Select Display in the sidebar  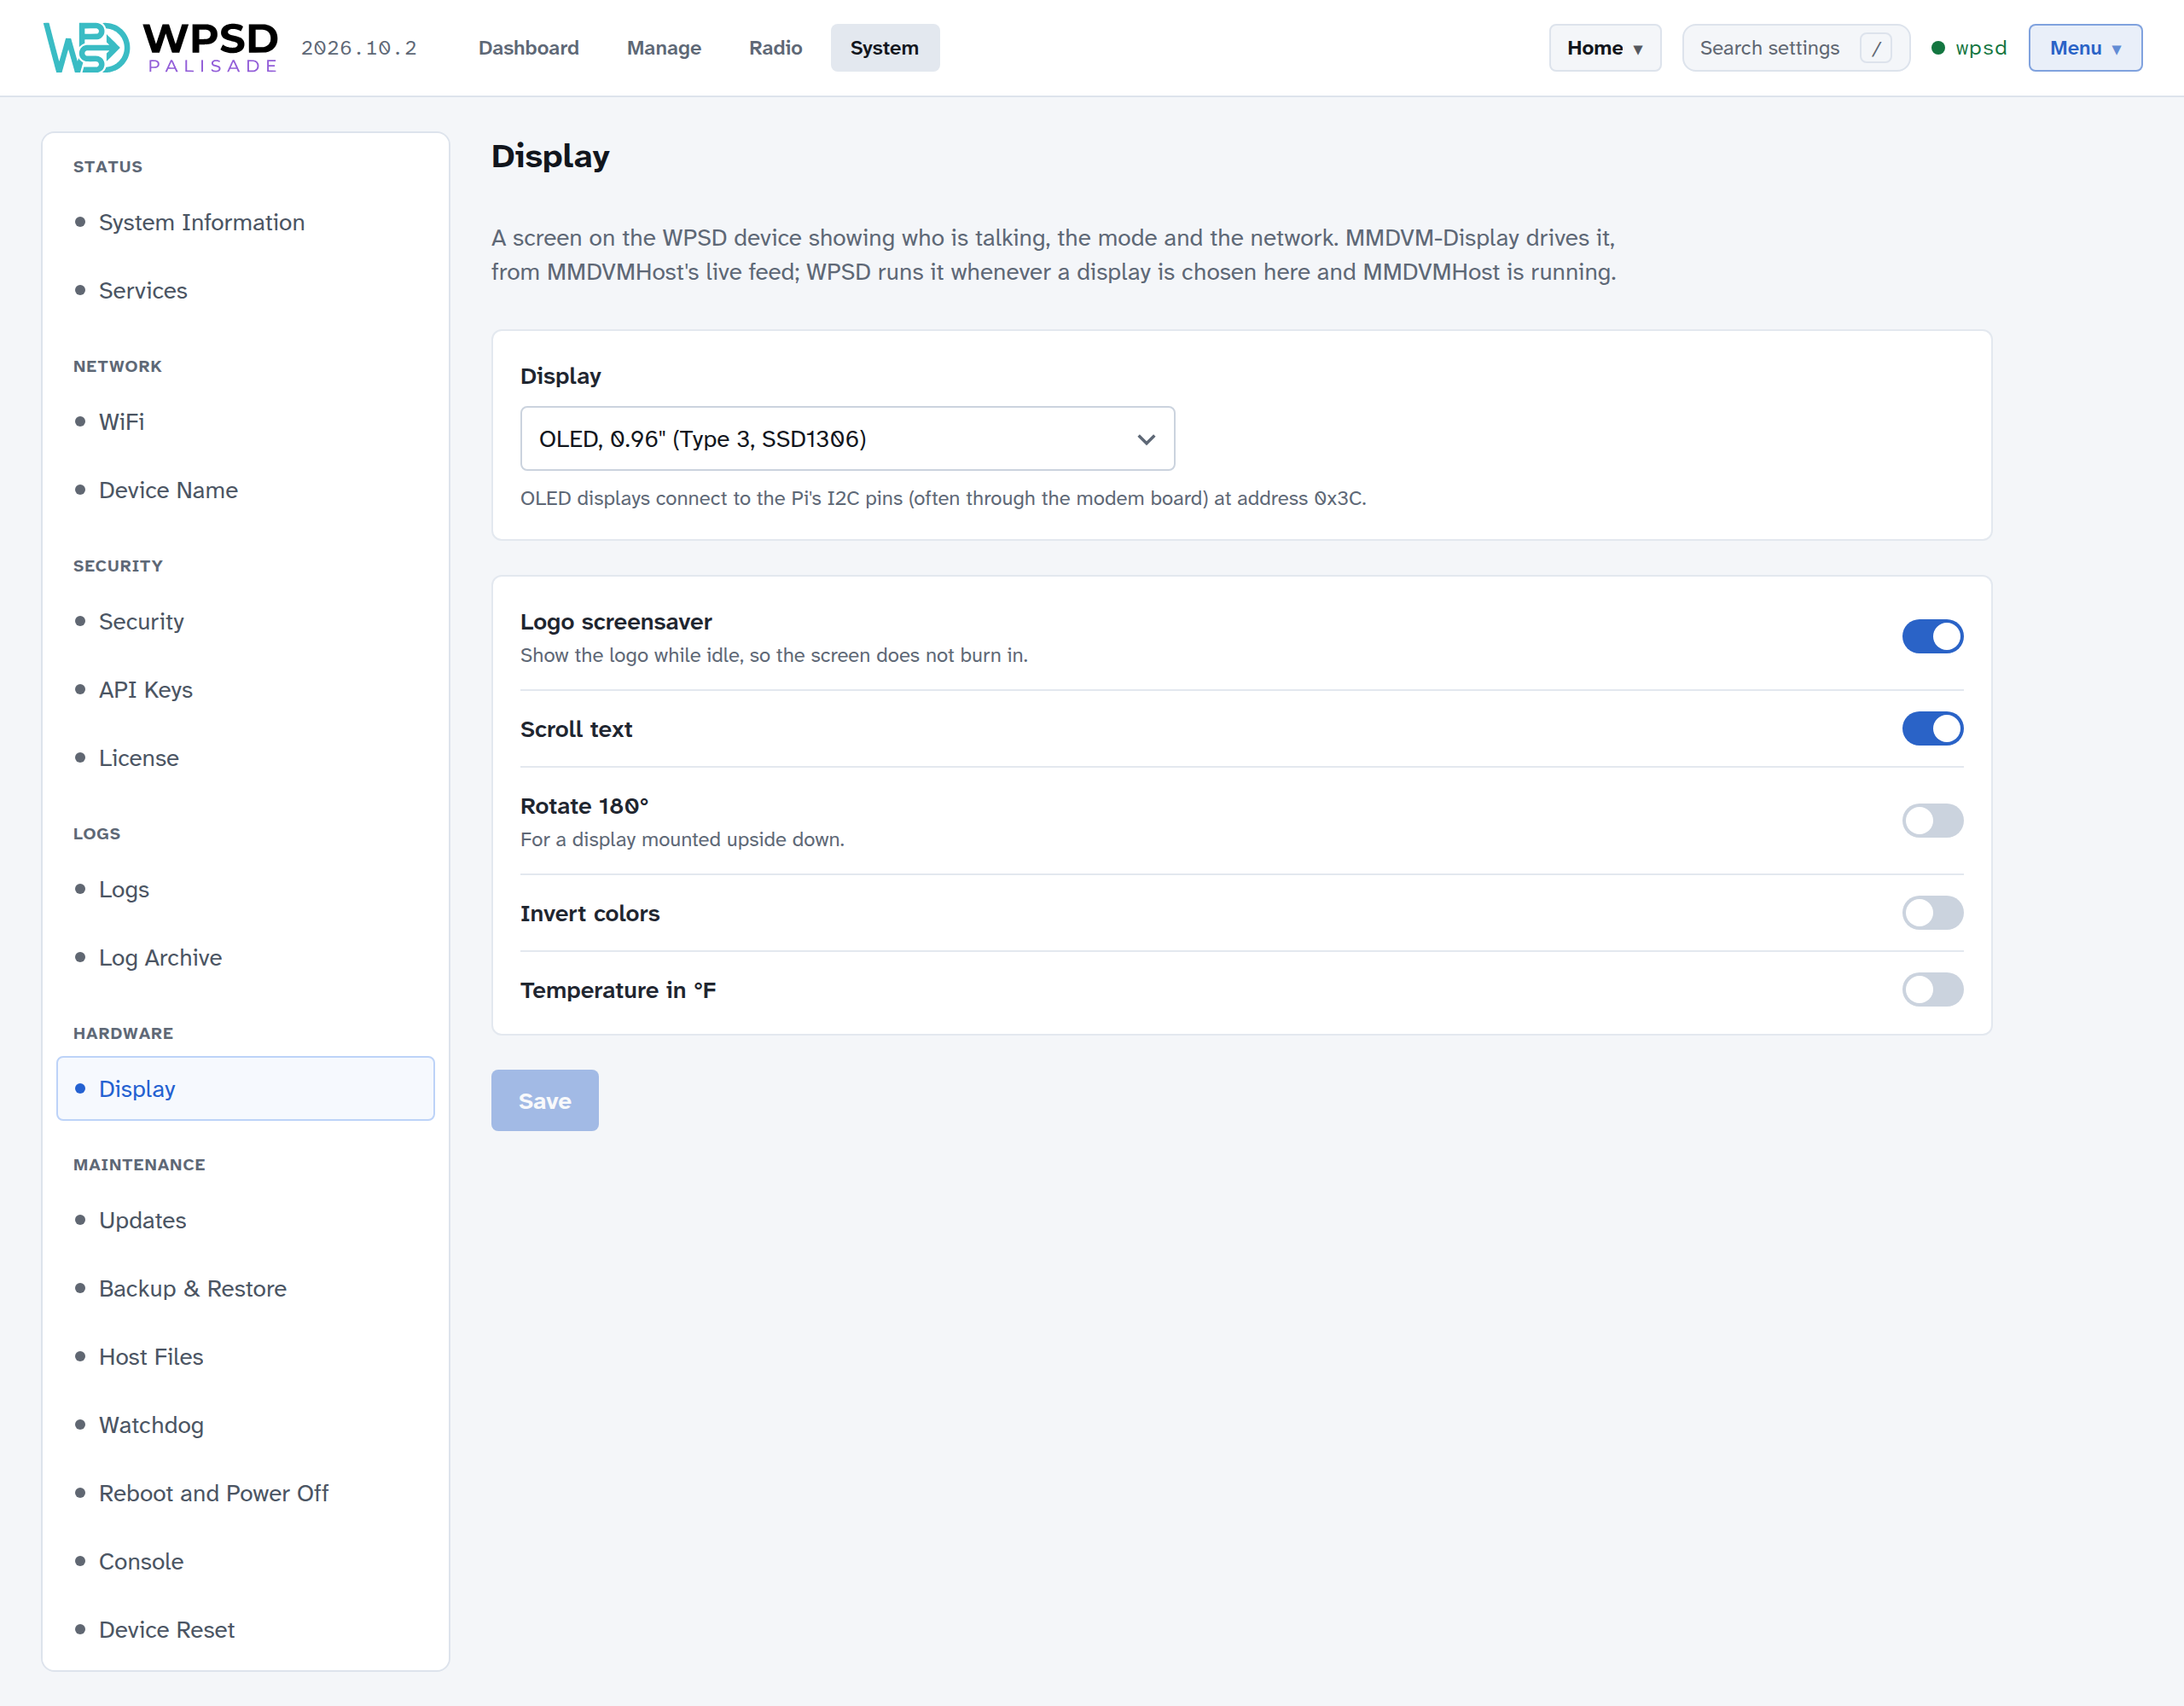(245, 1089)
